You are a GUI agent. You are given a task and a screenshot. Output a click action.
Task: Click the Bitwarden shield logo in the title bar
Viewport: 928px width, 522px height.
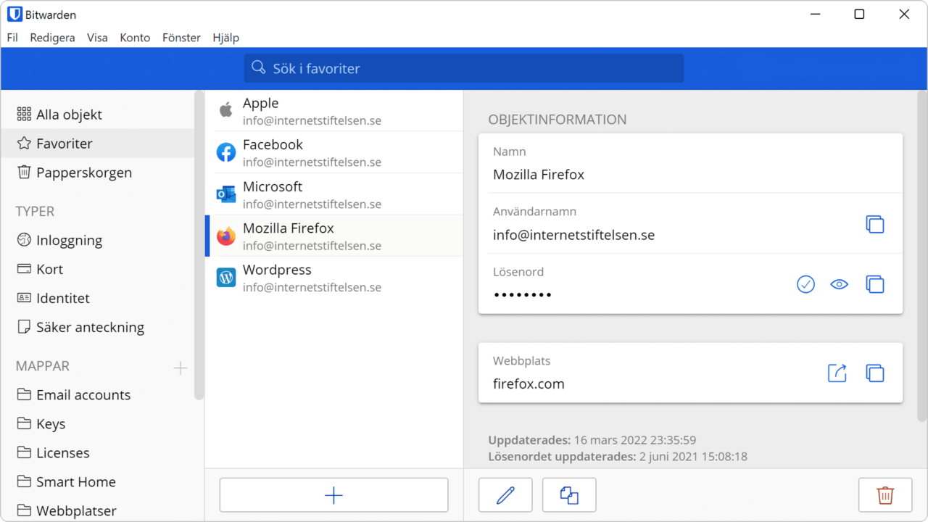coord(14,14)
